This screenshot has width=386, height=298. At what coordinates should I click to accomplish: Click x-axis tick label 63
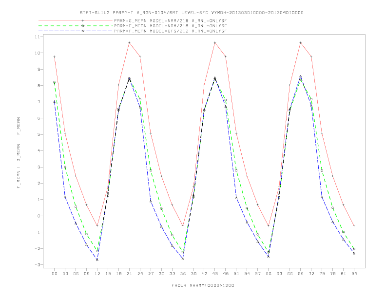point(279,274)
